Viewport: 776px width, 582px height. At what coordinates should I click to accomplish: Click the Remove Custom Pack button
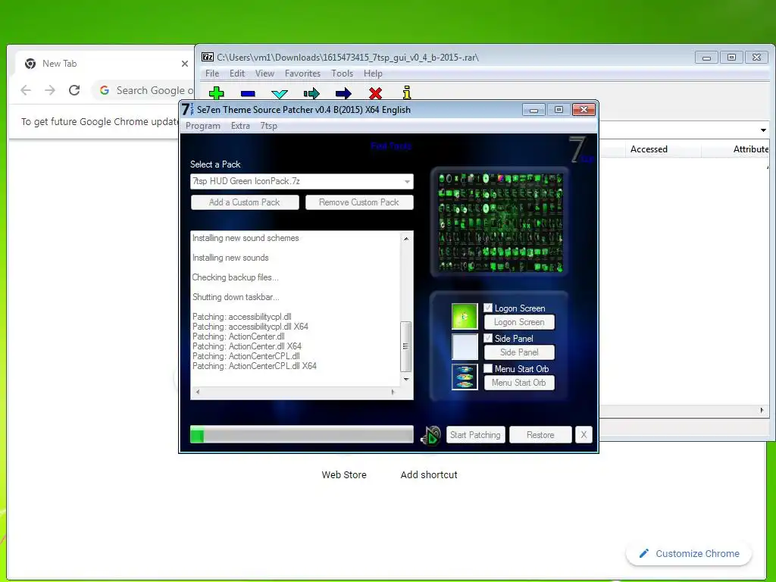(359, 202)
